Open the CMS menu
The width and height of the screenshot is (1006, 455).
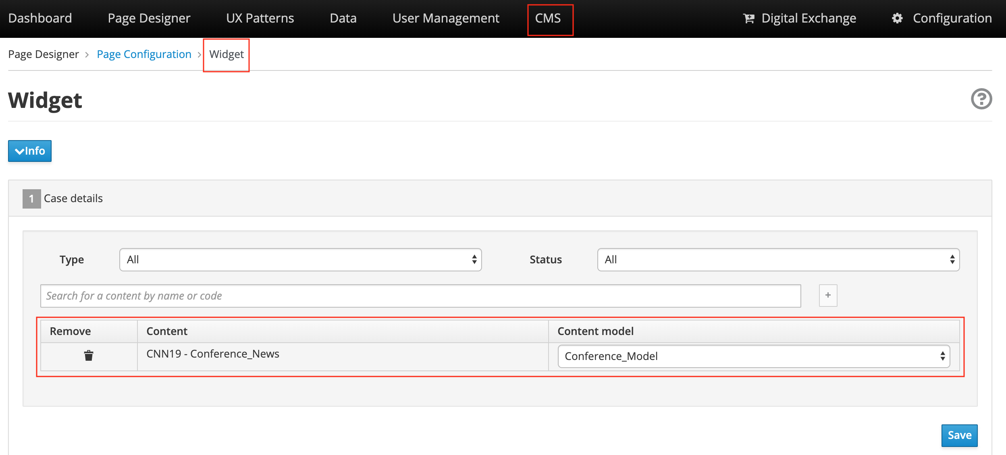point(548,19)
